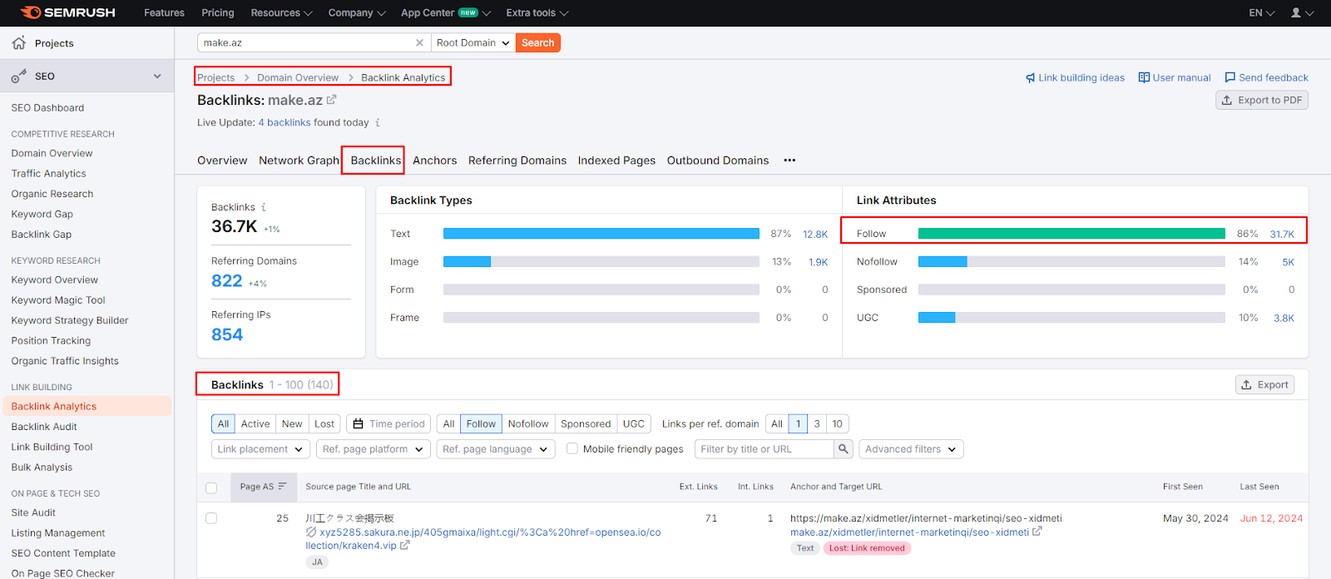Open the EN language selector
The image size is (1331, 579).
[x=1261, y=12]
